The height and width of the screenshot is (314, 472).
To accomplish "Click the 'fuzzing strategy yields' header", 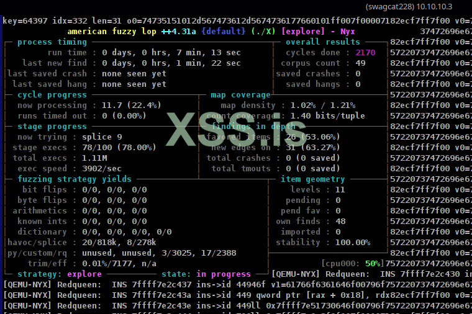I will point(75,179).
